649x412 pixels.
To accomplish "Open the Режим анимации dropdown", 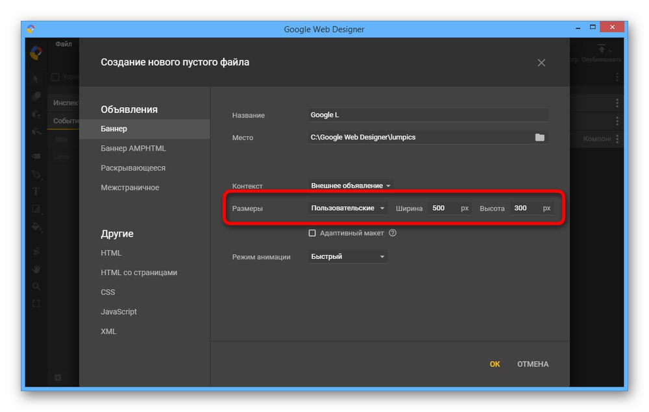I will click(348, 257).
